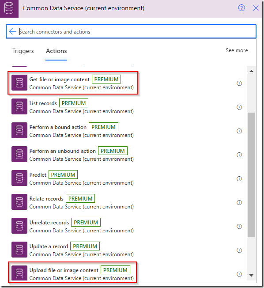Screen dimensions: 264x288
Task: Click the scrollbar up arrow
Action: click(x=251, y=71)
